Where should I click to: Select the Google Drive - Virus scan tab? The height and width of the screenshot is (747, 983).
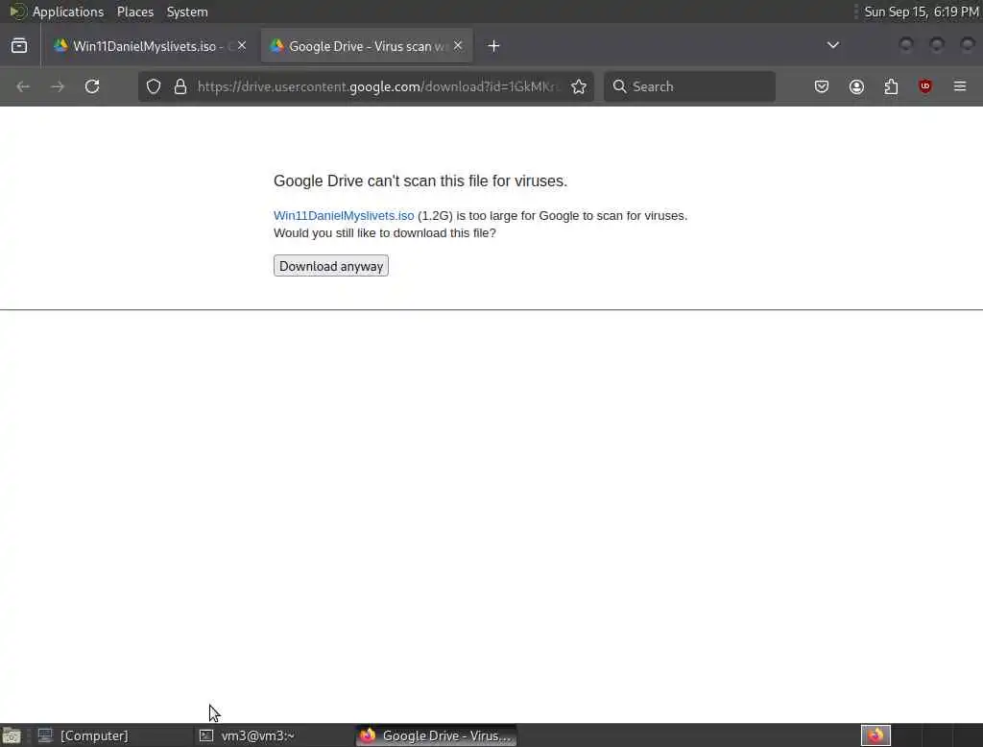coord(366,46)
